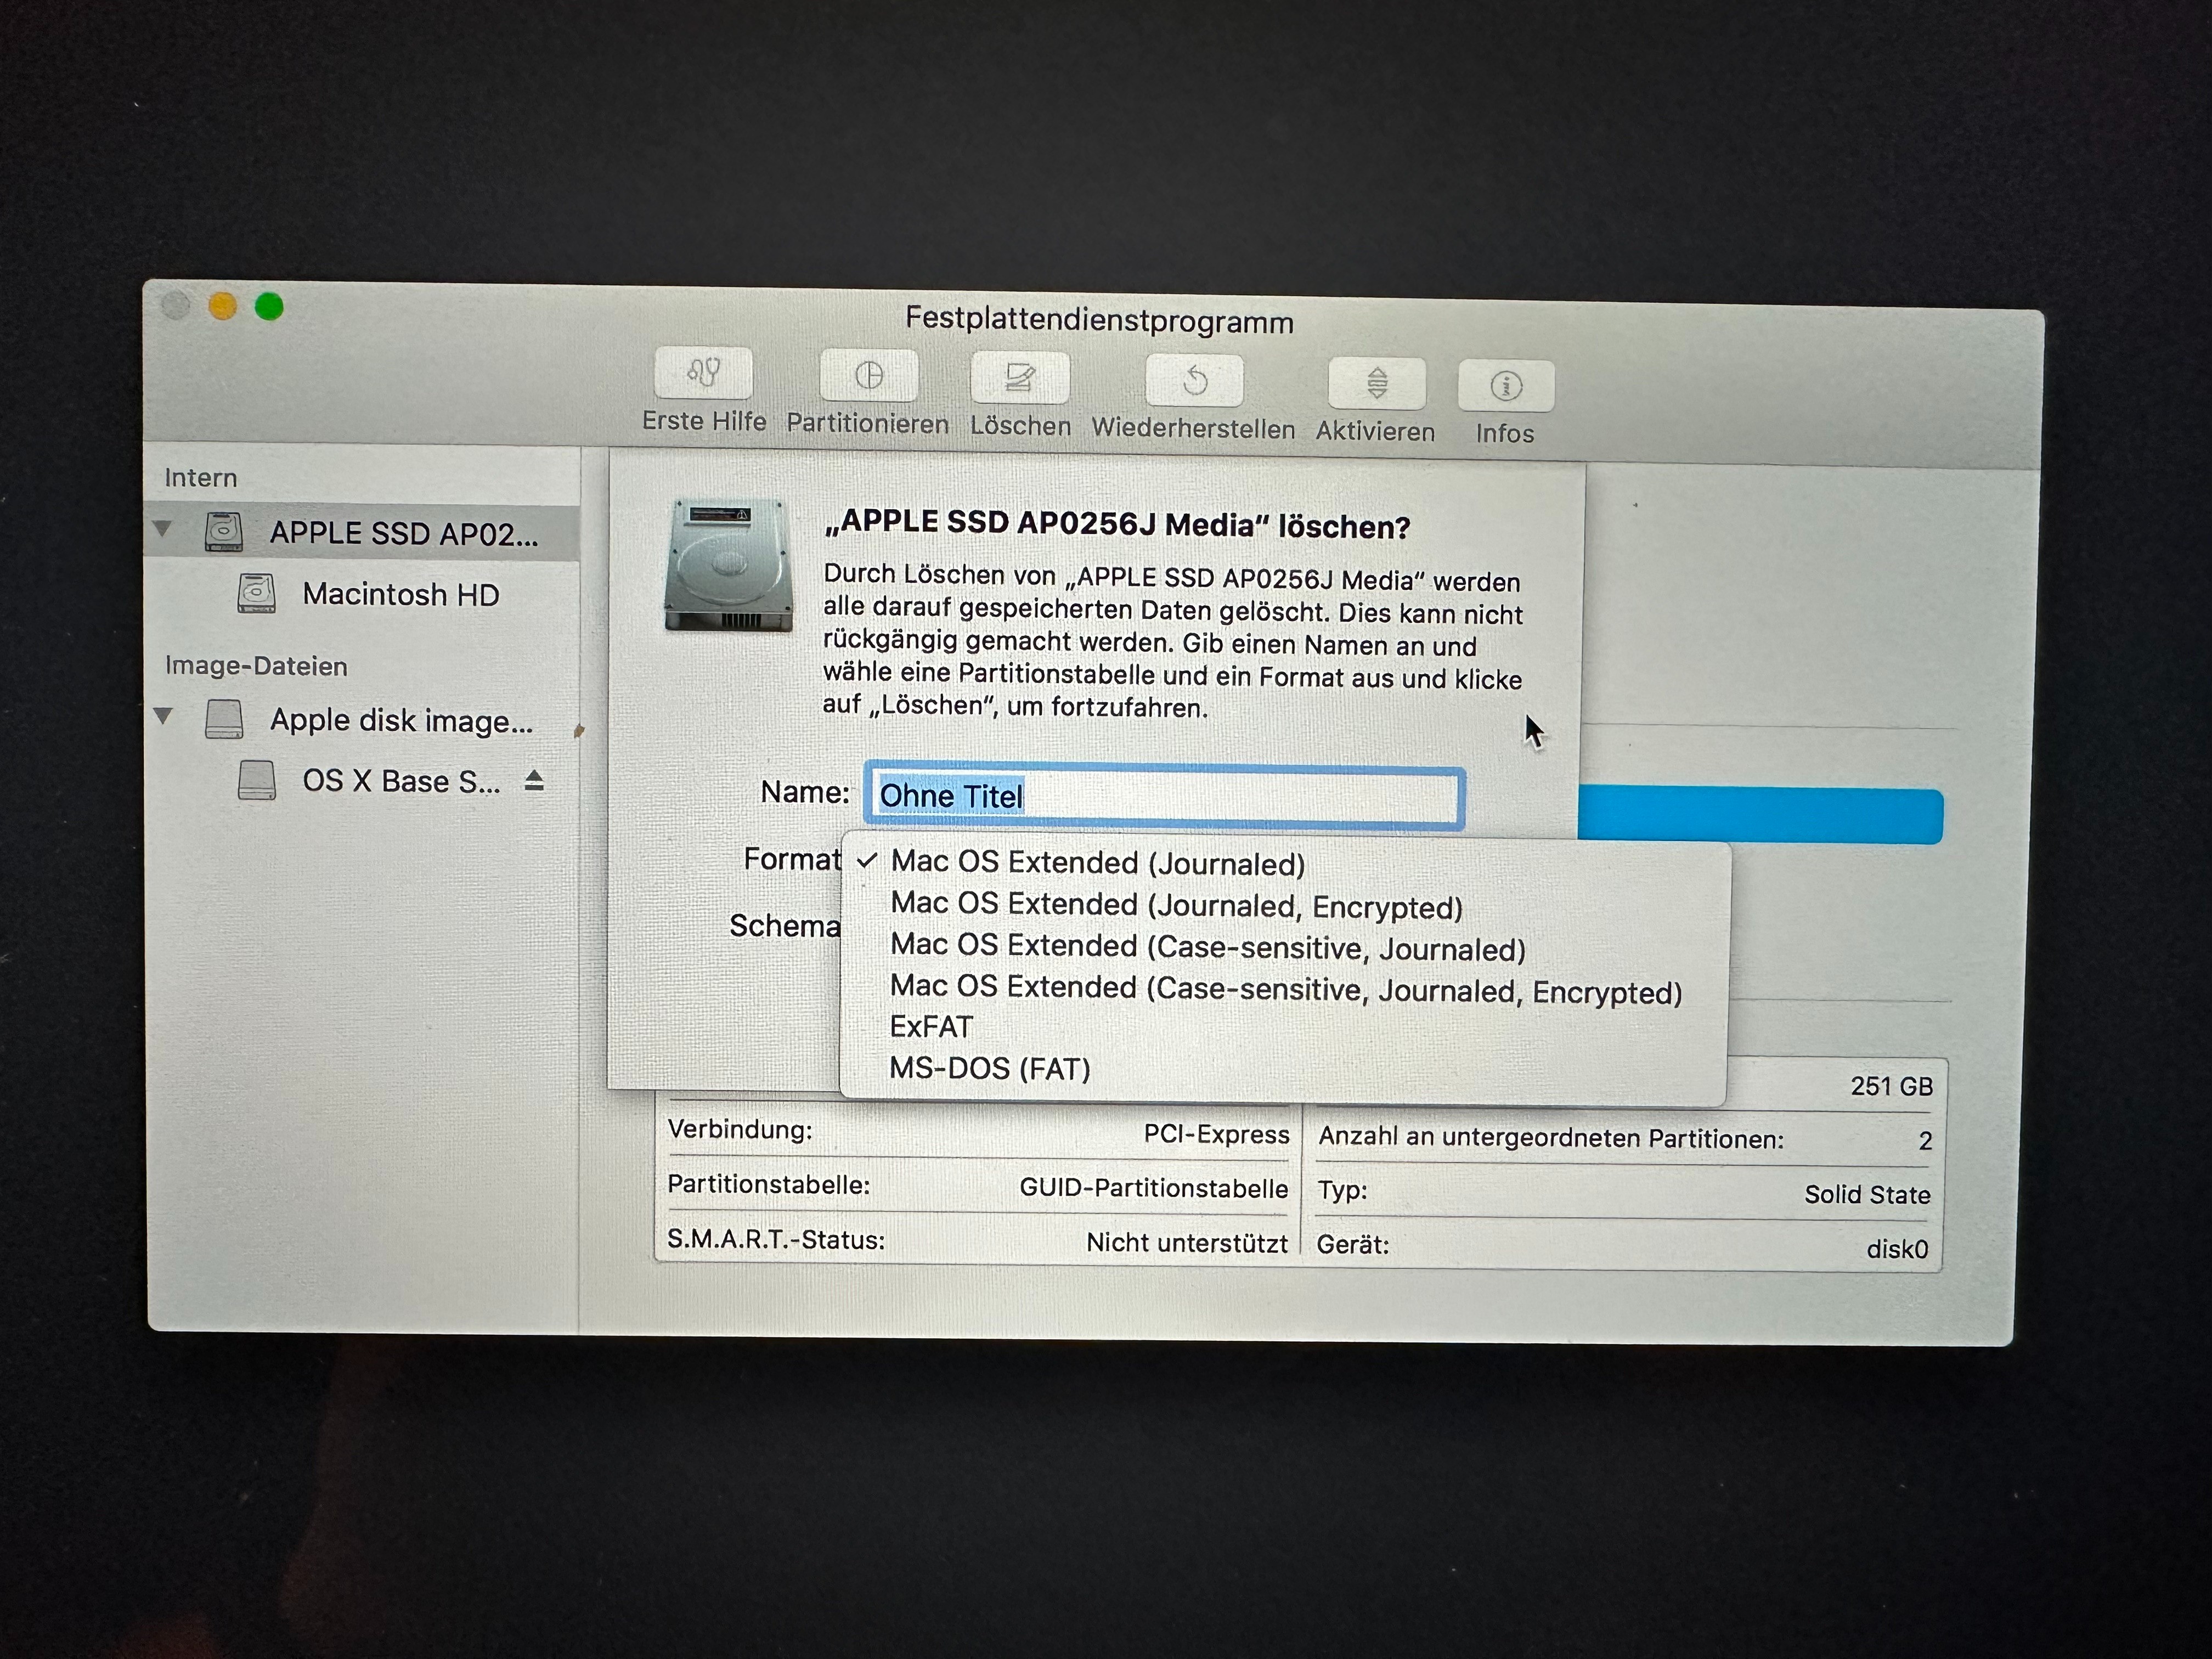
Task: Click the Wiederherstellen toolbar icon
Action: click(x=1194, y=382)
